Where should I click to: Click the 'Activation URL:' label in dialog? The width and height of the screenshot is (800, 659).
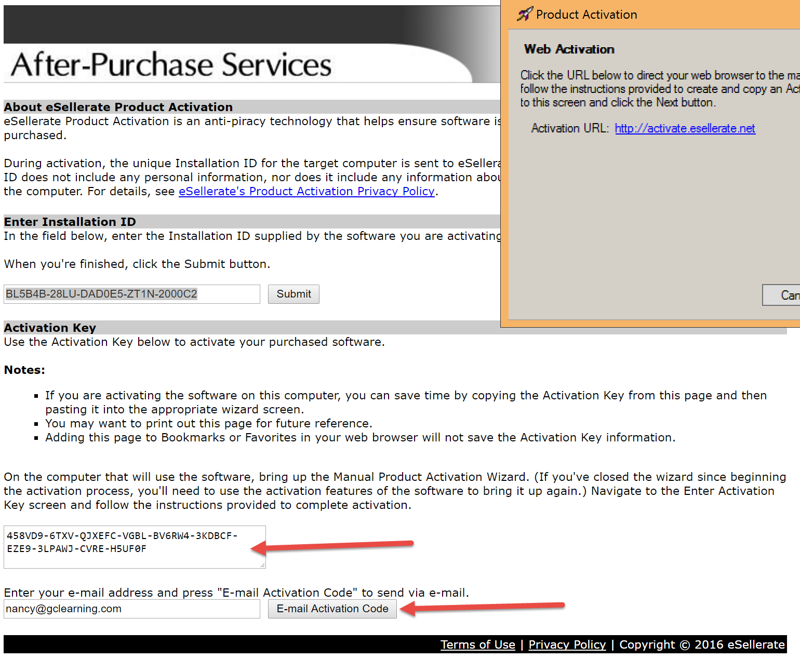click(570, 128)
